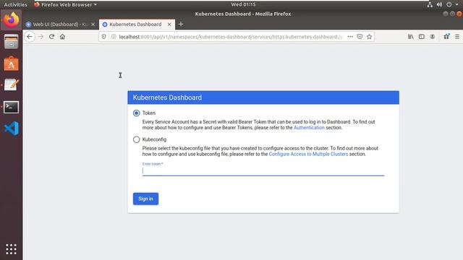The height and width of the screenshot is (260, 463).
Task: Switch to Web UI (Dashboard) tab
Action: point(61,25)
